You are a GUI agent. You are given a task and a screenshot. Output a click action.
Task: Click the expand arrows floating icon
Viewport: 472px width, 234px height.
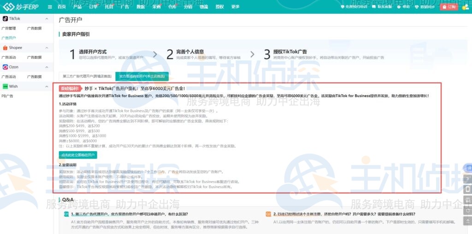tap(467, 179)
